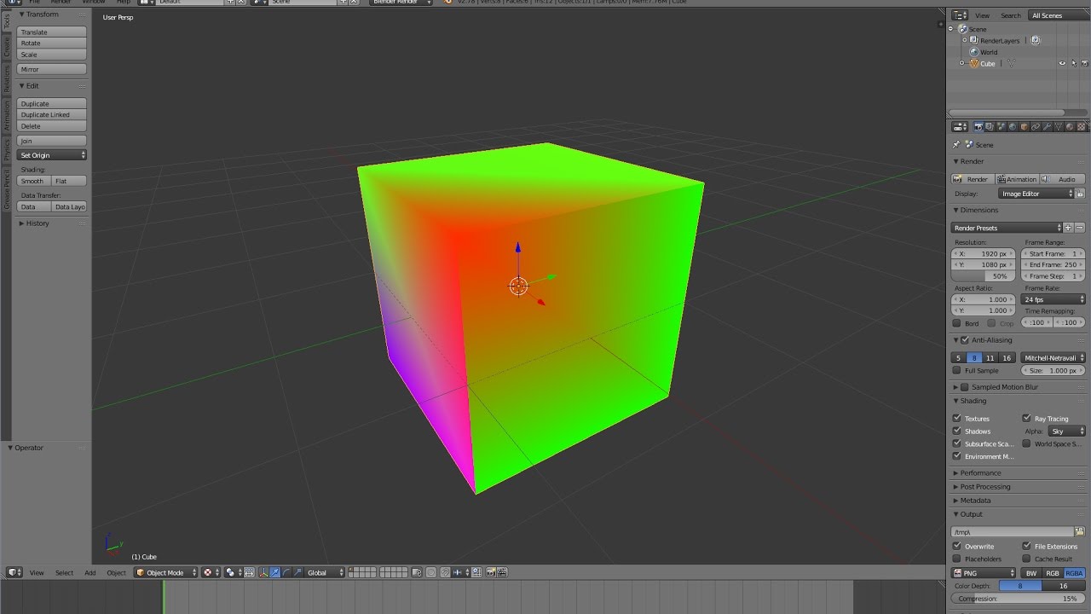Open the Scene properties tab icon
This screenshot has height=614, width=1091.
click(x=1001, y=127)
